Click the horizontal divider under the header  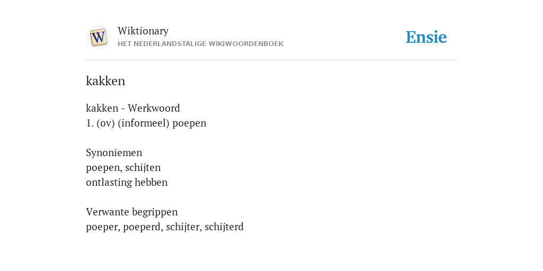pyautogui.click(x=271, y=60)
